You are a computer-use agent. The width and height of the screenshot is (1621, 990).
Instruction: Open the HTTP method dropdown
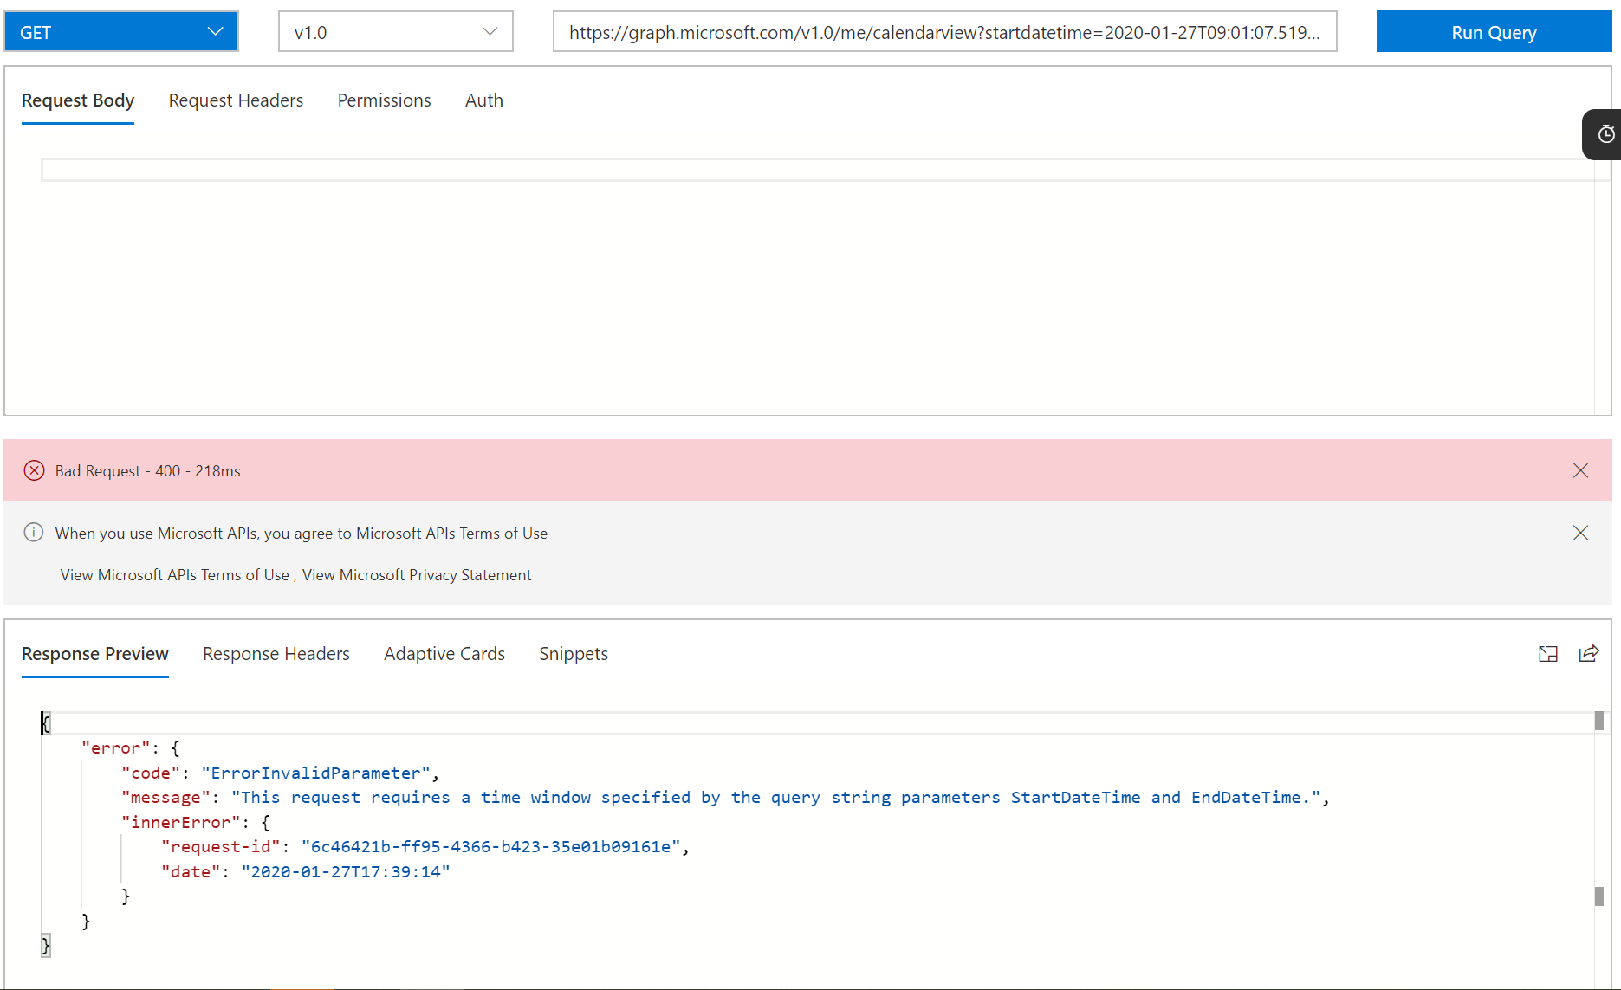pos(121,31)
